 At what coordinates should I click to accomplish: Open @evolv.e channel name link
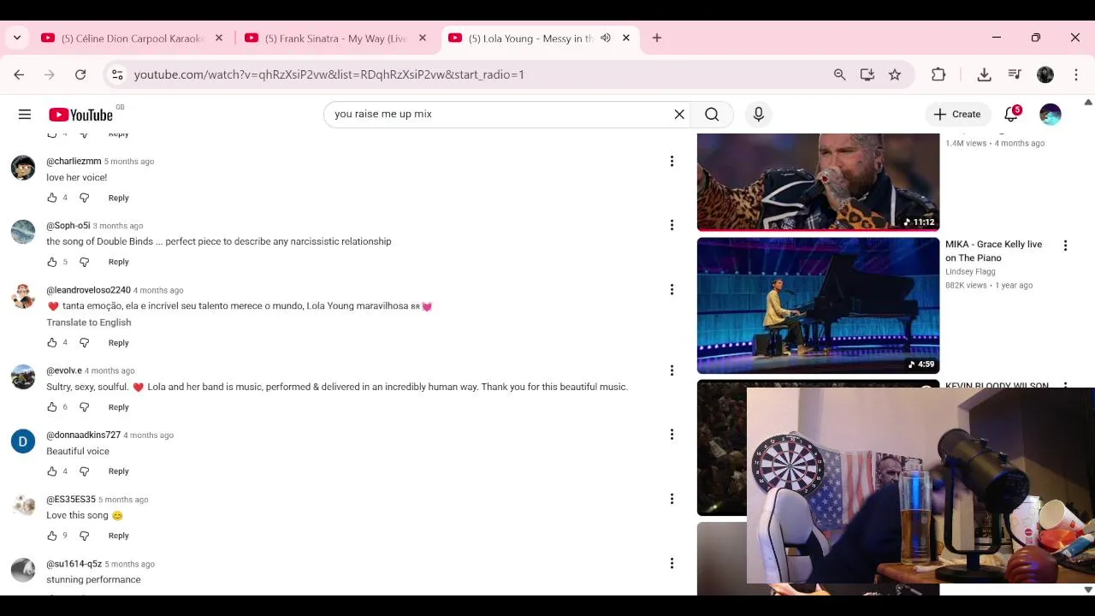(64, 370)
